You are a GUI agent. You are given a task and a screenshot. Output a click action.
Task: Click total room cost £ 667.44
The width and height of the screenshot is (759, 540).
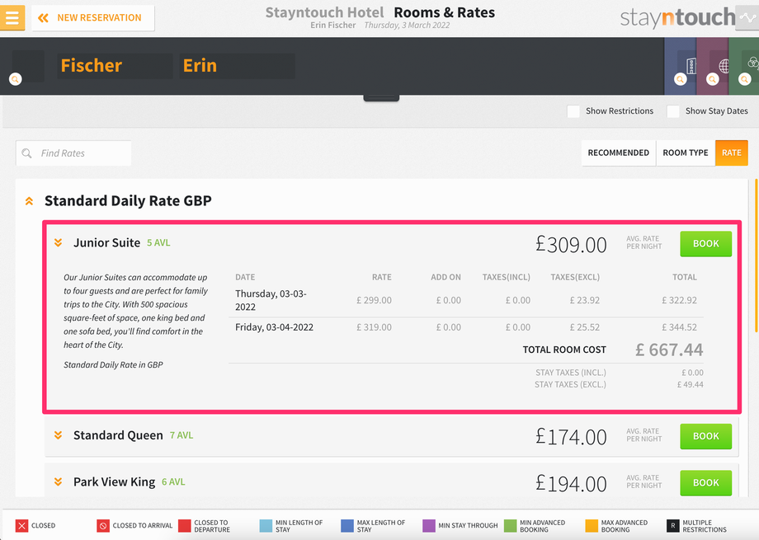pos(669,350)
